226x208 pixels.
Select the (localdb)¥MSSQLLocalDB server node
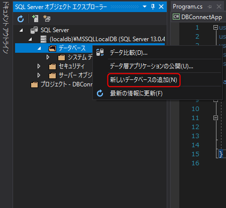click(x=107, y=39)
